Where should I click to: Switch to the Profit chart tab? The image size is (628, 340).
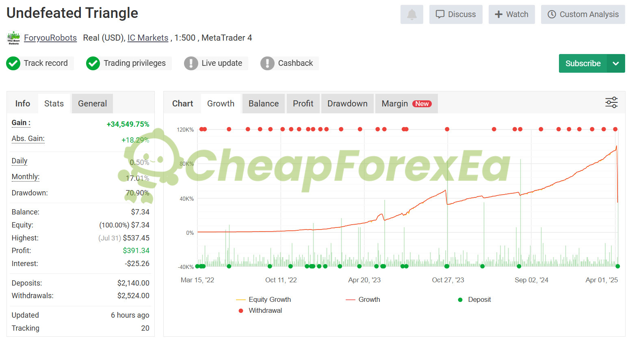tap(303, 104)
